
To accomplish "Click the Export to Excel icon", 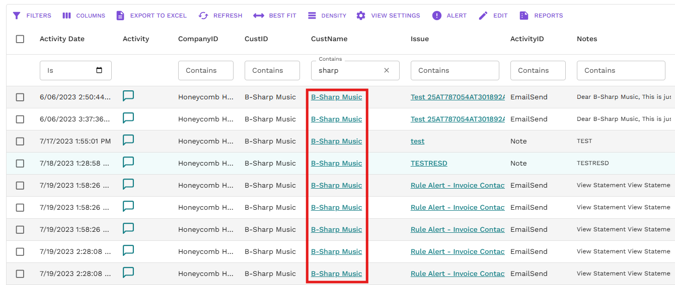I will pos(120,16).
